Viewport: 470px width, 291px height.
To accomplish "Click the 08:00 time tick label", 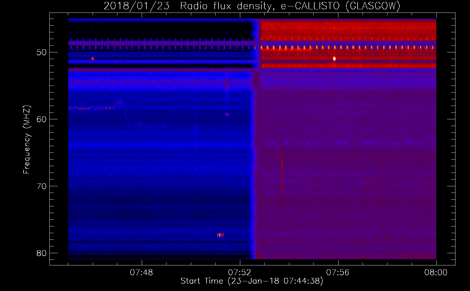I will tap(436, 273).
